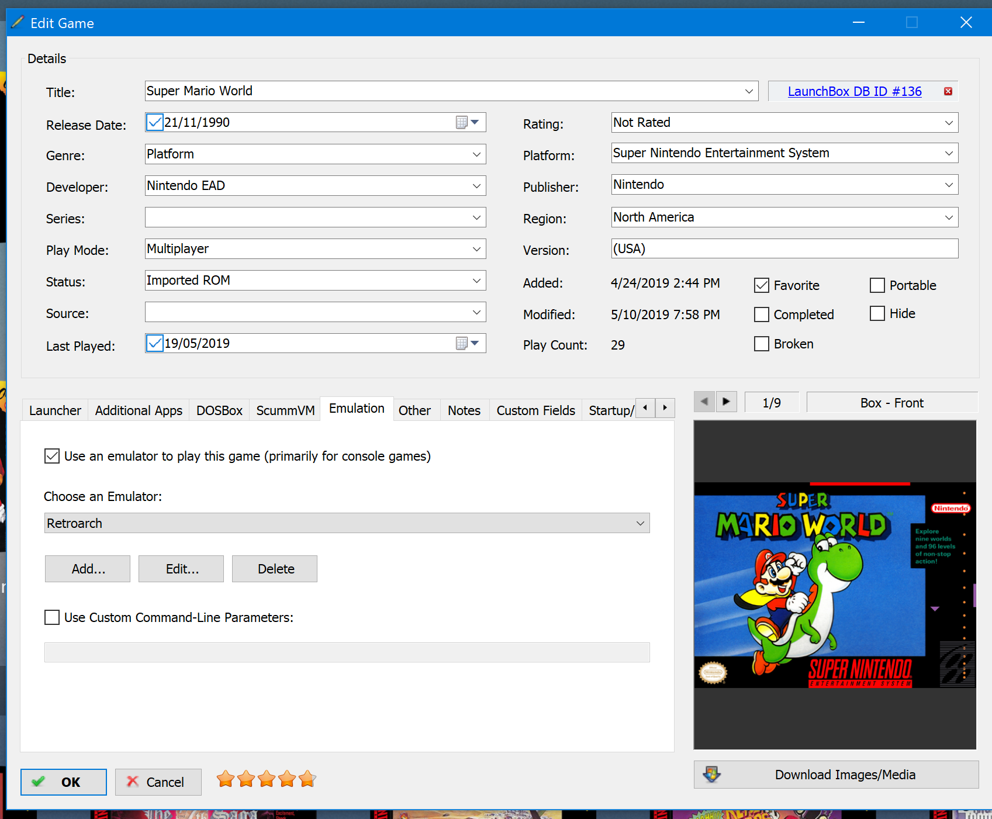Enable the Hide checkbox

pyautogui.click(x=877, y=313)
